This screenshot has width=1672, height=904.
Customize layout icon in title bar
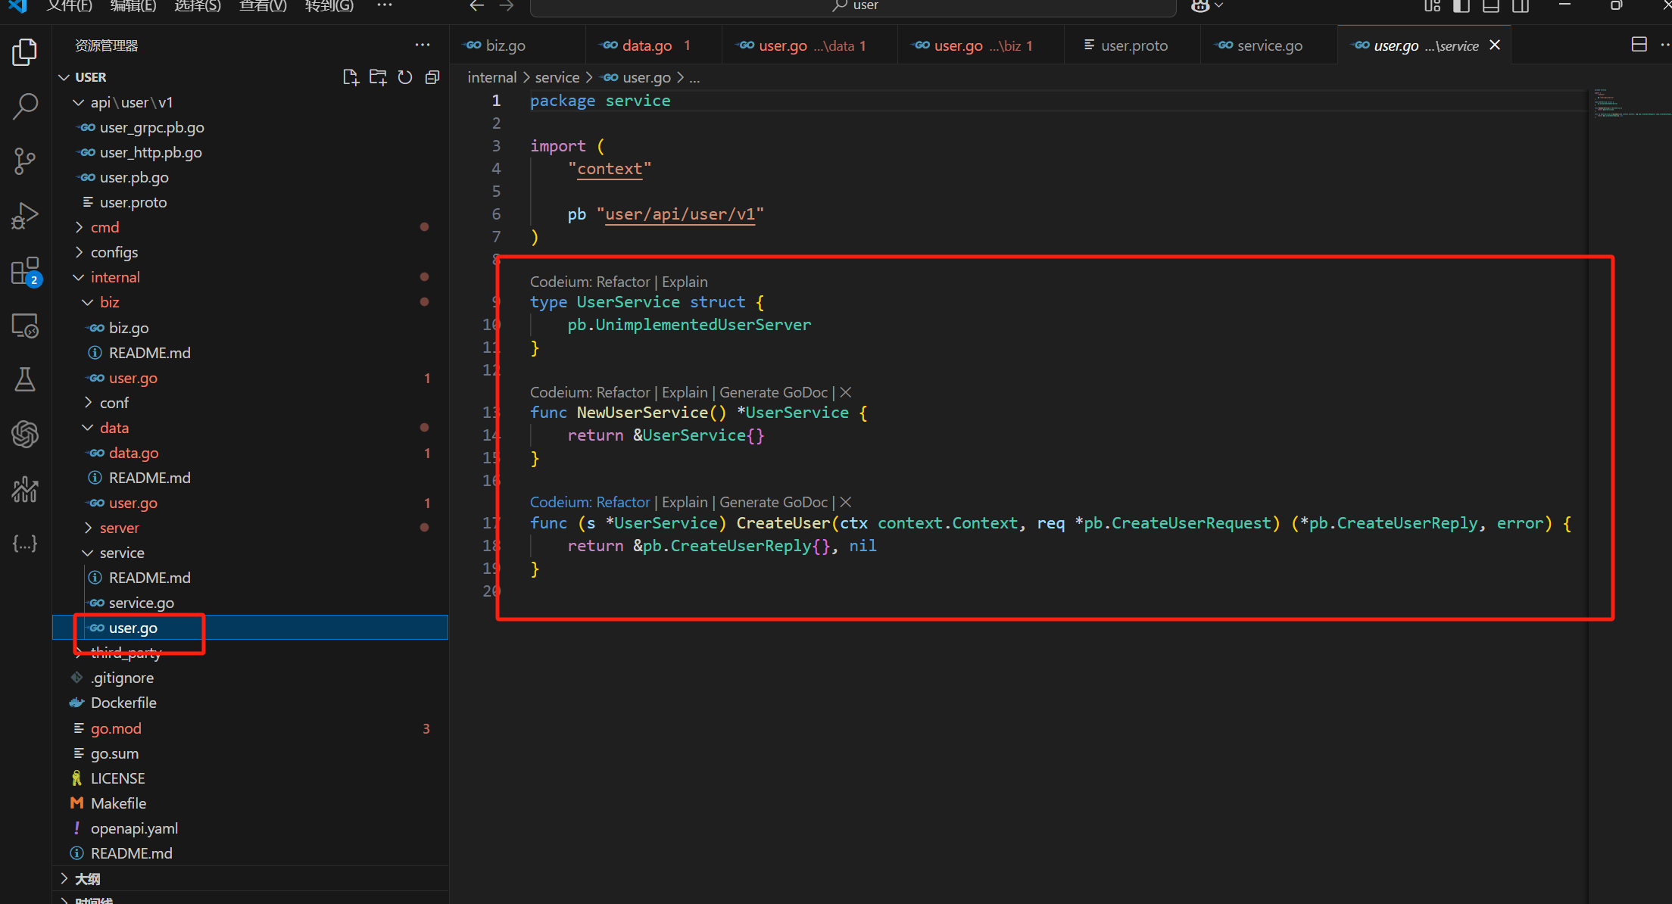[1432, 6]
